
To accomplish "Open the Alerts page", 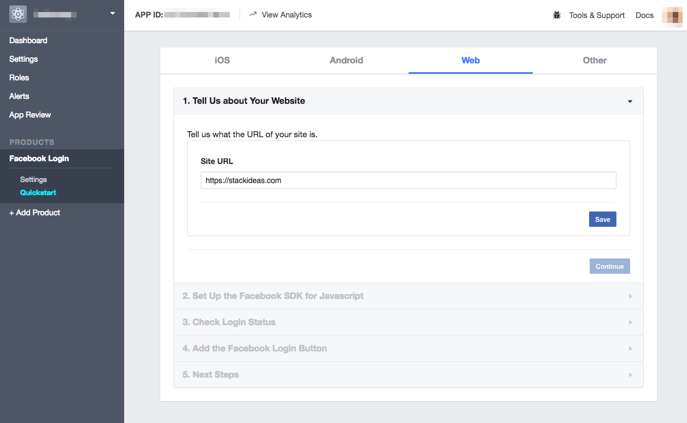I will tap(19, 96).
